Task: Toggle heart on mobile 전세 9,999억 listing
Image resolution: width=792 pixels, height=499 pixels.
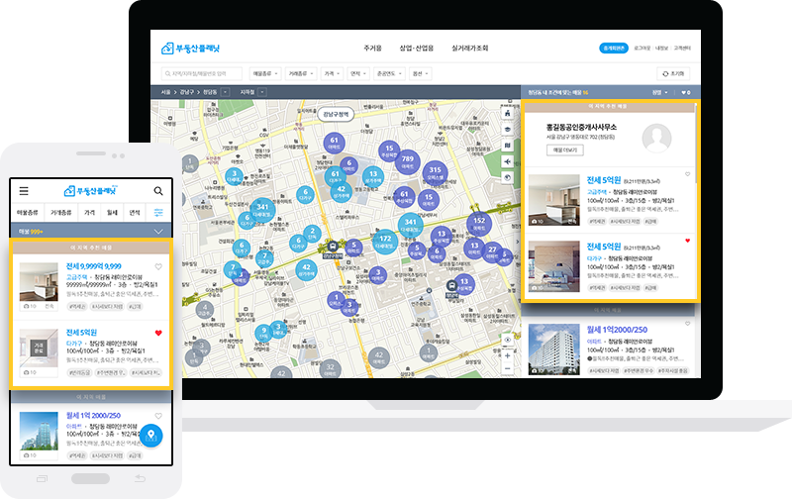Action: (x=158, y=267)
